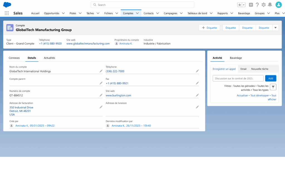Edit the Site web detail pencil

tap(197, 95)
